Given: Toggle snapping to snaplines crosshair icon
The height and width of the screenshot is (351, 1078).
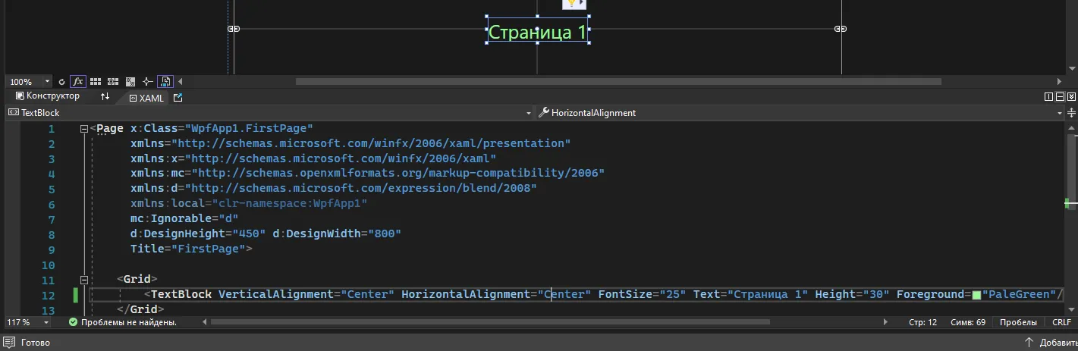Looking at the screenshot, I should (147, 81).
